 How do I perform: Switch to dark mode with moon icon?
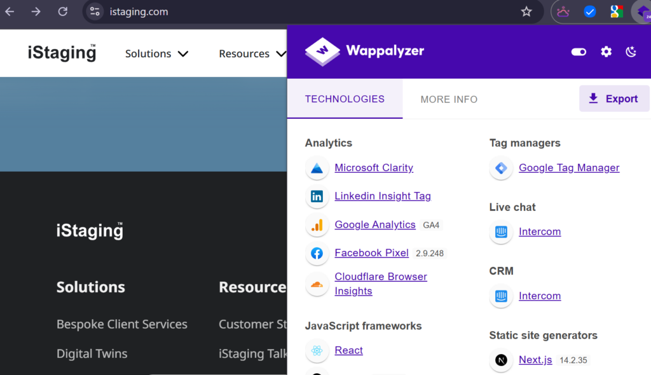[x=631, y=51]
